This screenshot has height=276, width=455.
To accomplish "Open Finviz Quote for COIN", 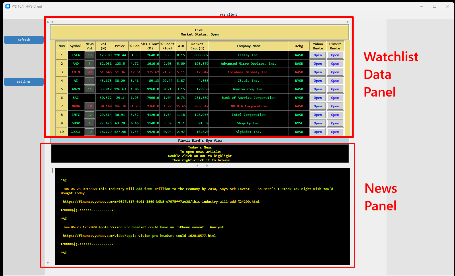I will coord(335,72).
